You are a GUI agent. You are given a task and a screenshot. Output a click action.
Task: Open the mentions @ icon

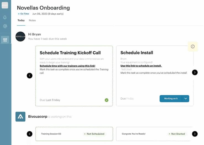tap(5, 26)
